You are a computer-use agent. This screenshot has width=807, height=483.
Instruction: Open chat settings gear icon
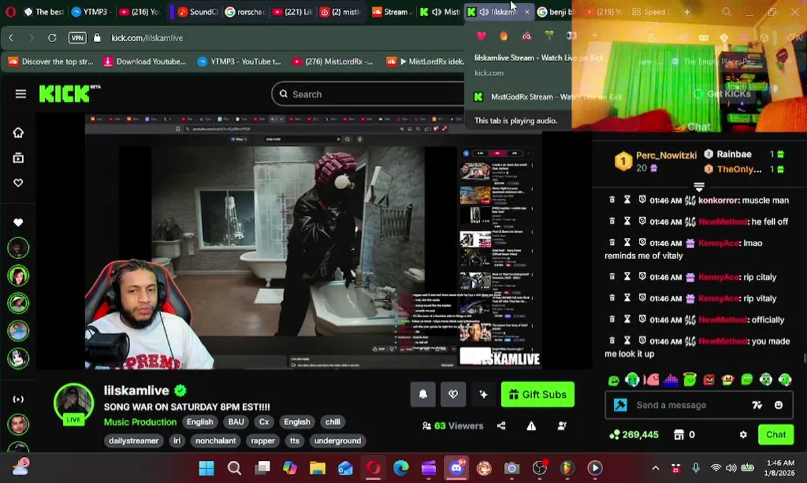tap(743, 435)
